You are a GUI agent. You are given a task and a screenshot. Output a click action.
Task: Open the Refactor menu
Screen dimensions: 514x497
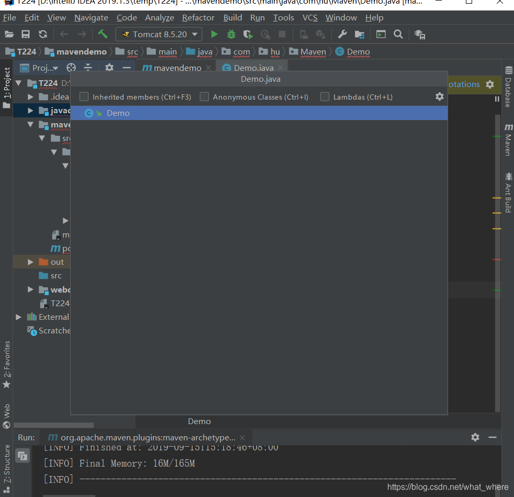click(x=198, y=18)
